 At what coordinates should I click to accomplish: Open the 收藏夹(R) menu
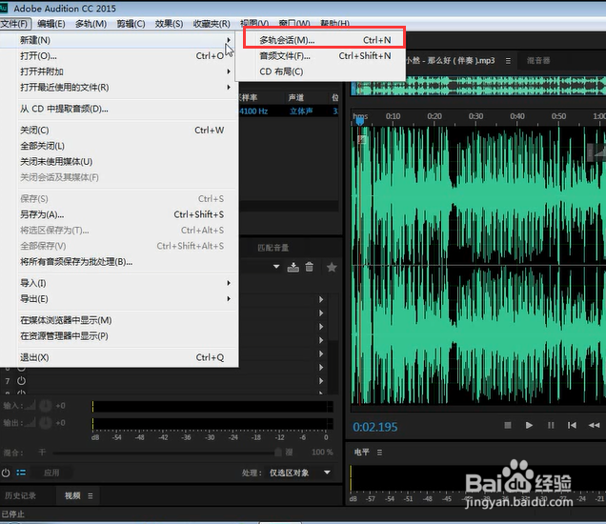(212, 24)
